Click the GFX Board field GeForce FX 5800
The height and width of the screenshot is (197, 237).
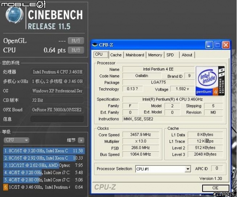pyautogui.click(x=57, y=110)
